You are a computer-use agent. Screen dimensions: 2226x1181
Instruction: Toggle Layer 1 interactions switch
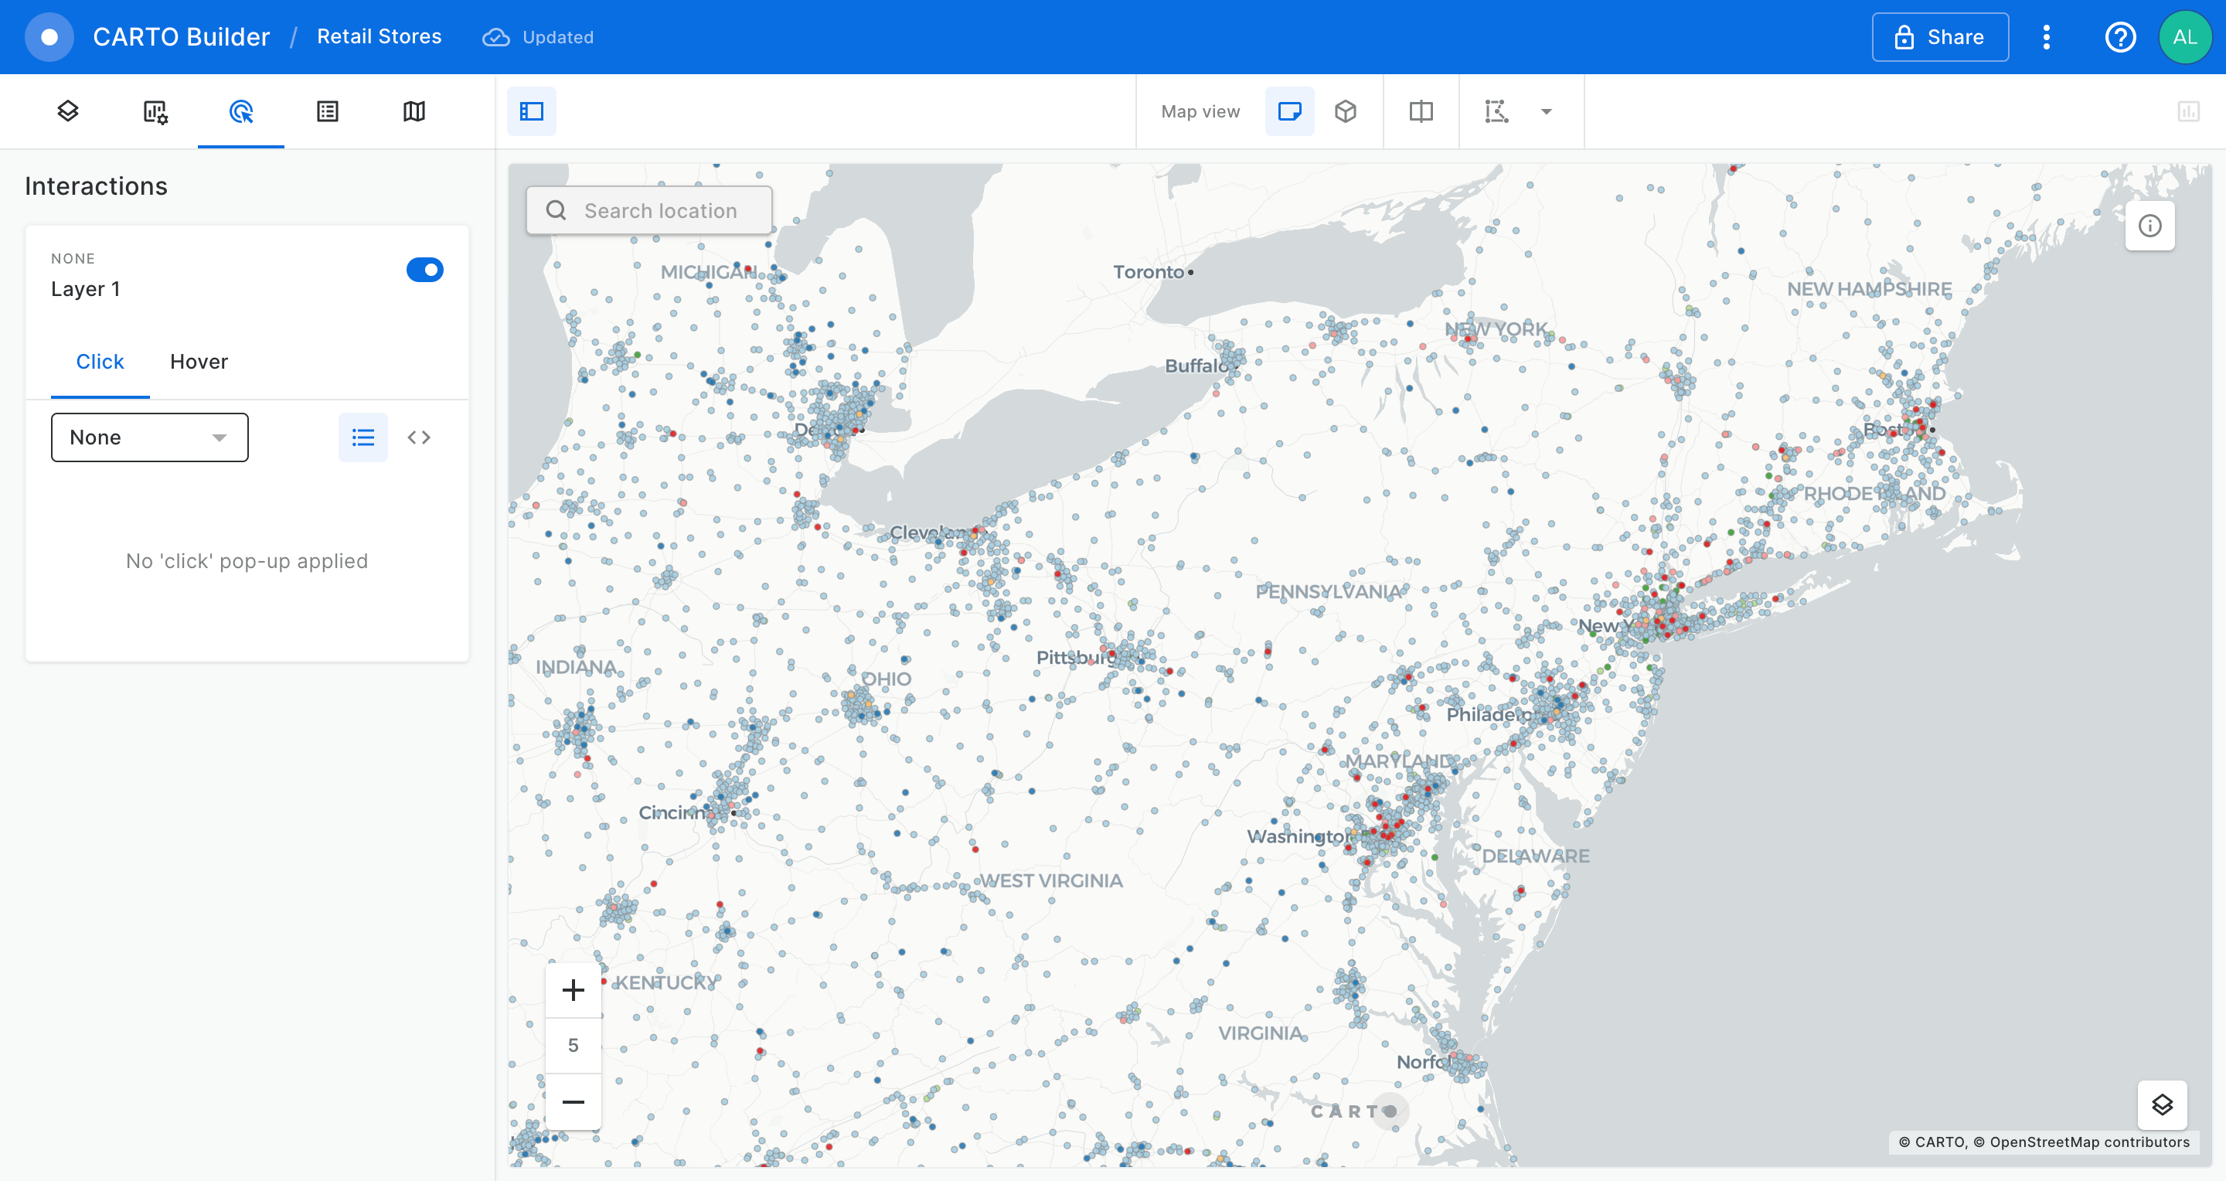point(424,270)
